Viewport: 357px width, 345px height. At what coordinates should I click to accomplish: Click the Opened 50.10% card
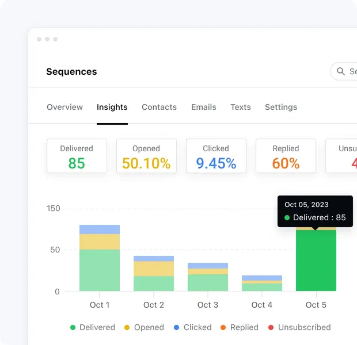tap(146, 156)
